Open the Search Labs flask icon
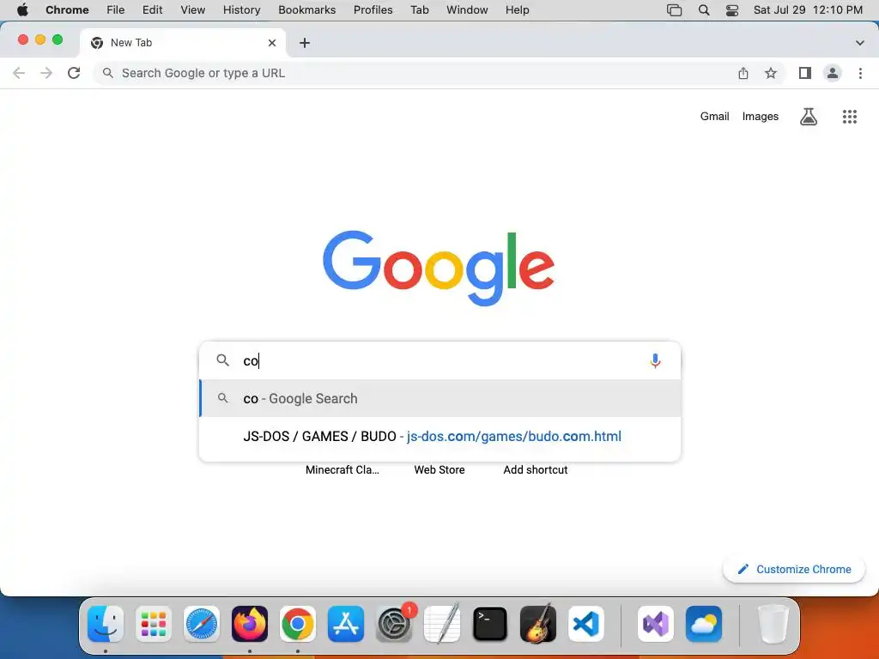Screen dimensions: 879x659 (809, 117)
